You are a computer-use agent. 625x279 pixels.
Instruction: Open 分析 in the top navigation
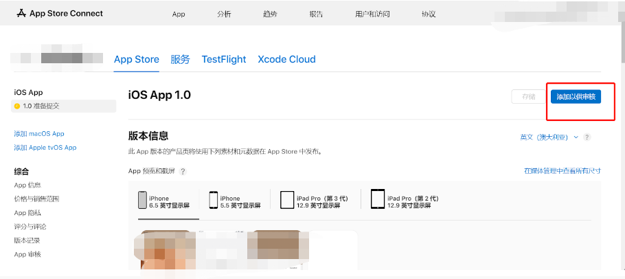click(x=224, y=14)
